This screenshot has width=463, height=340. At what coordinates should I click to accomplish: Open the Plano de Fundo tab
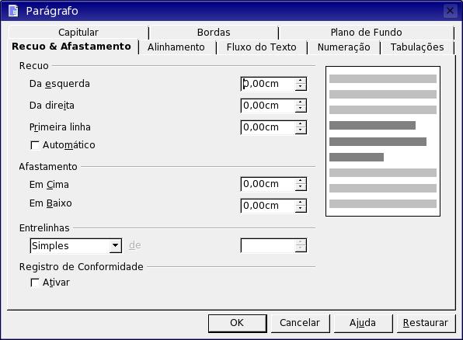point(366,32)
